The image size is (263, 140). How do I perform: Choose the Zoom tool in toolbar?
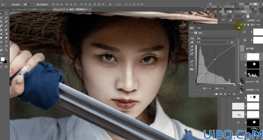click(6, 50)
